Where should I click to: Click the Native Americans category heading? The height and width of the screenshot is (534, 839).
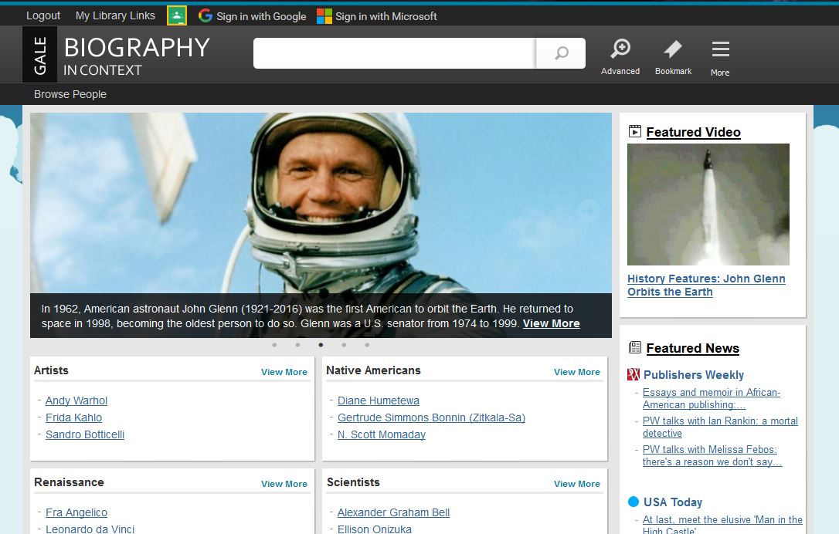point(373,370)
